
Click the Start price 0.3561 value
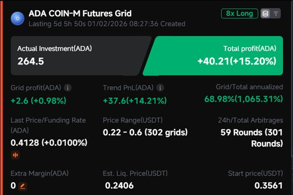pyautogui.click(x=269, y=185)
